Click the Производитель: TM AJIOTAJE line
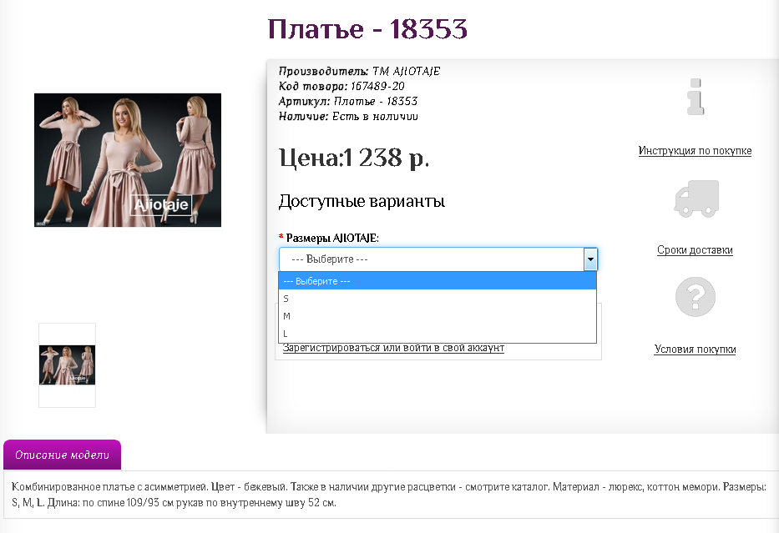The height and width of the screenshot is (533, 779). click(359, 71)
